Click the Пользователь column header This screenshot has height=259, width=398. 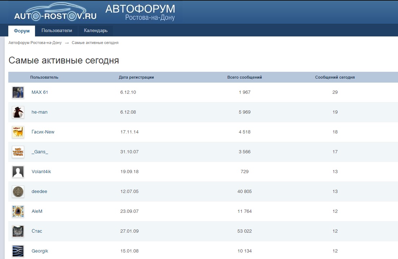click(x=44, y=77)
